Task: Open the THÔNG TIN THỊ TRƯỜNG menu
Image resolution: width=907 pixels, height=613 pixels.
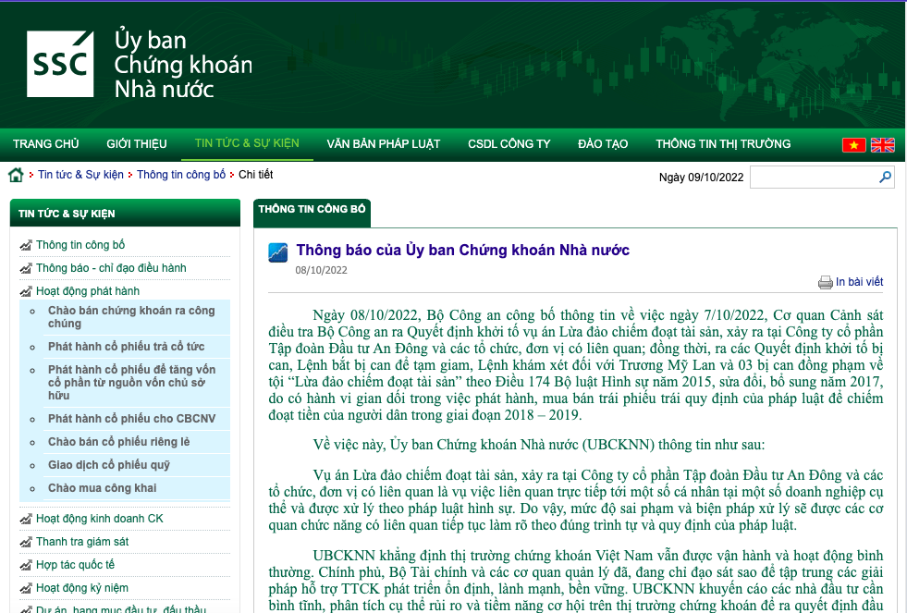Action: 723,144
